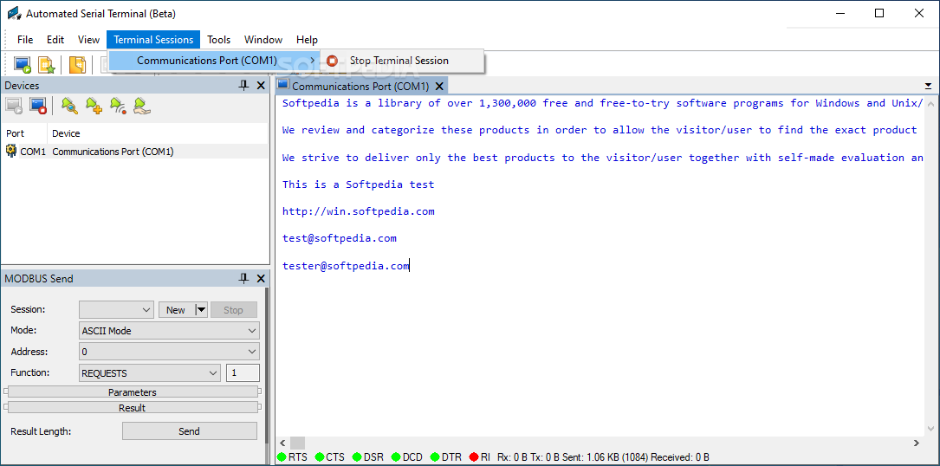Switch to the Communications Port (COM1) tab
Image resolution: width=940 pixels, height=466 pixels.
pos(360,87)
